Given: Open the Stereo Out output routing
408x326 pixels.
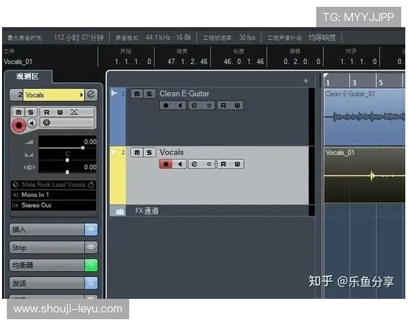Looking at the screenshot, I should 52,205.
